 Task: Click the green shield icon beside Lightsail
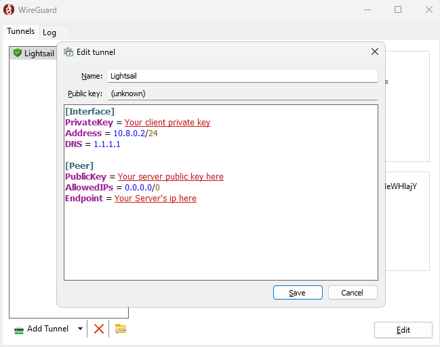click(18, 53)
